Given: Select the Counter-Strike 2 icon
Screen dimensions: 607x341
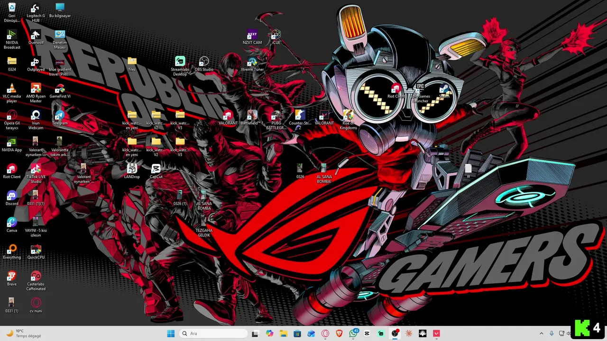Looking at the screenshot, I should pos(300,120).
